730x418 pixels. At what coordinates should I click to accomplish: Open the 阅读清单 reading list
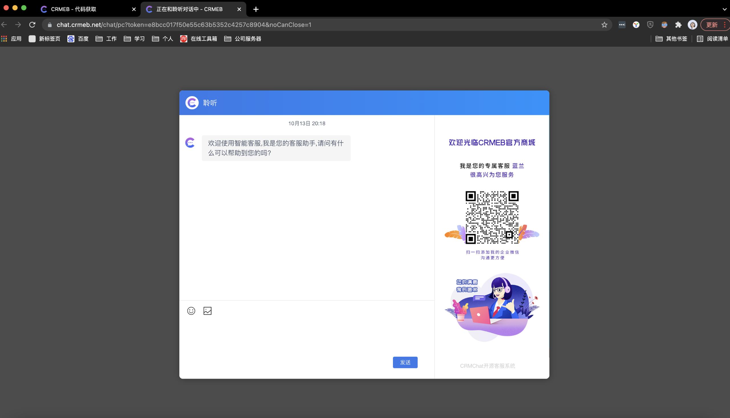coord(713,39)
